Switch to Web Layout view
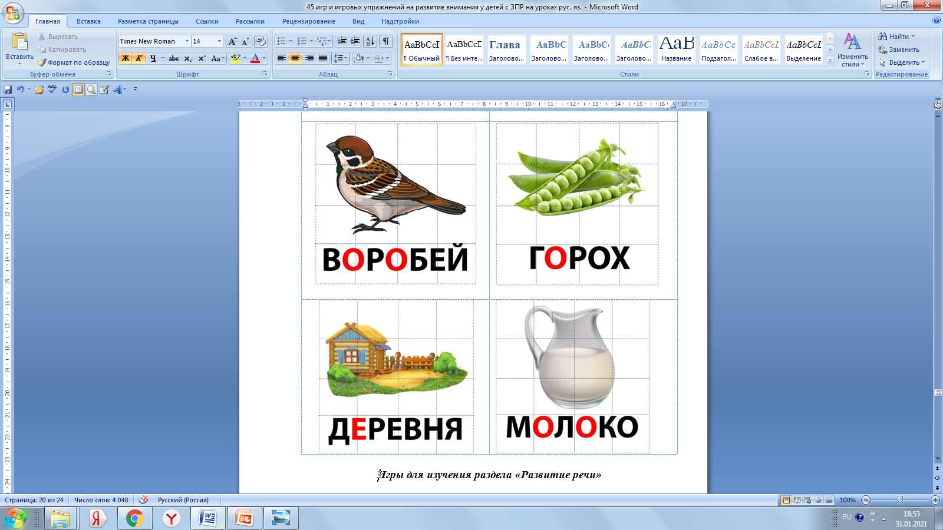Viewport: 943px width, 530px height. (x=807, y=500)
